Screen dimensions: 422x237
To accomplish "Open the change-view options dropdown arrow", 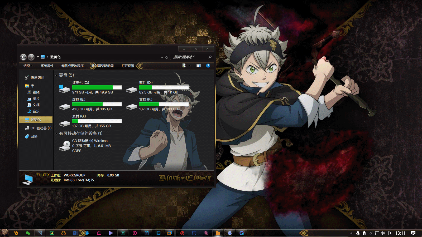I will click(x=190, y=66).
